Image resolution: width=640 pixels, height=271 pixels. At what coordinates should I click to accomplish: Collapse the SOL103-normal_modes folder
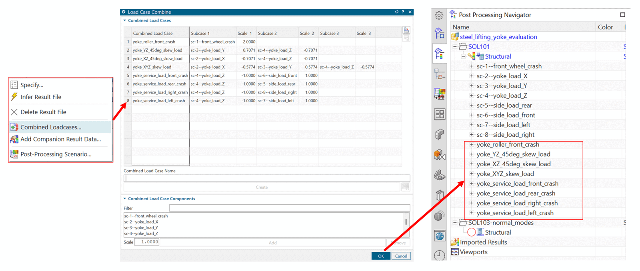click(x=455, y=223)
